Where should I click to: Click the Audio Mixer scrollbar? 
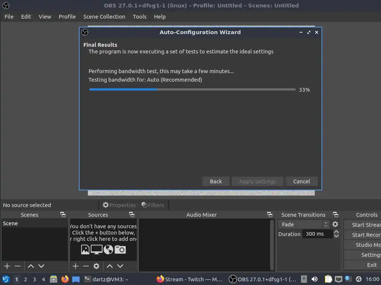pos(272,245)
